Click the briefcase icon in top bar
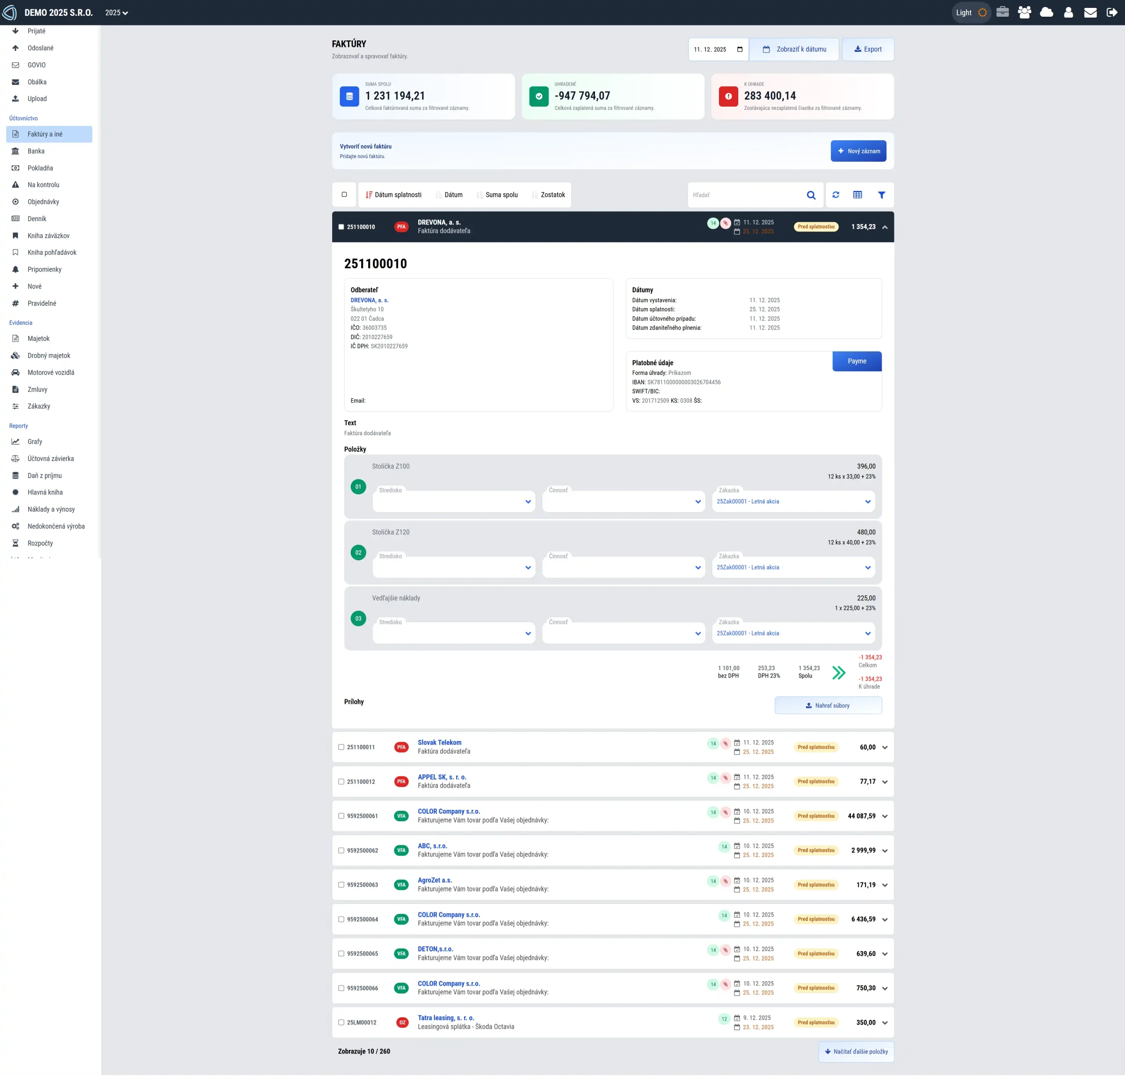Viewport: 1125px width, 1076px height. pyautogui.click(x=1002, y=12)
